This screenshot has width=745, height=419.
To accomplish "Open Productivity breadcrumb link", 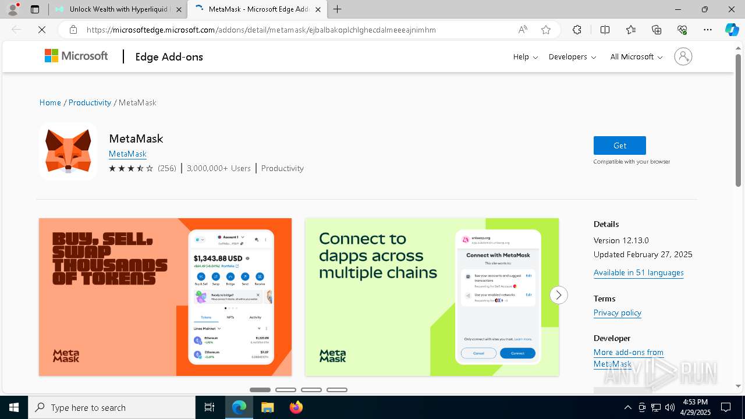I will point(90,102).
